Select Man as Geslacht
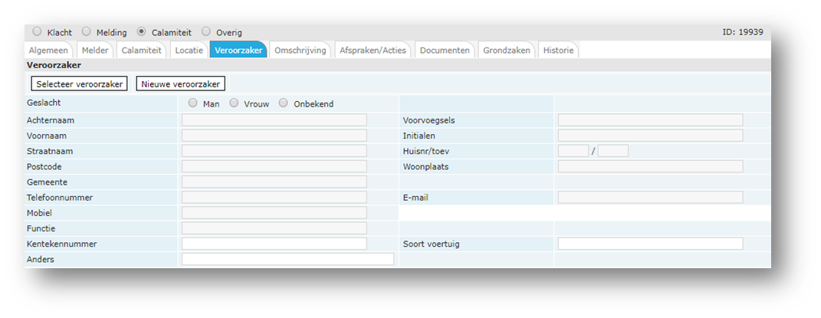The width and height of the screenshot is (821, 318). coord(192,103)
